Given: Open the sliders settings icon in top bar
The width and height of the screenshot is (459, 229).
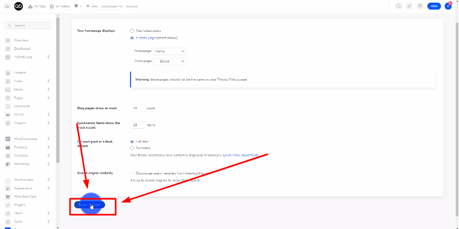Looking at the screenshot, I should click(x=420, y=6).
